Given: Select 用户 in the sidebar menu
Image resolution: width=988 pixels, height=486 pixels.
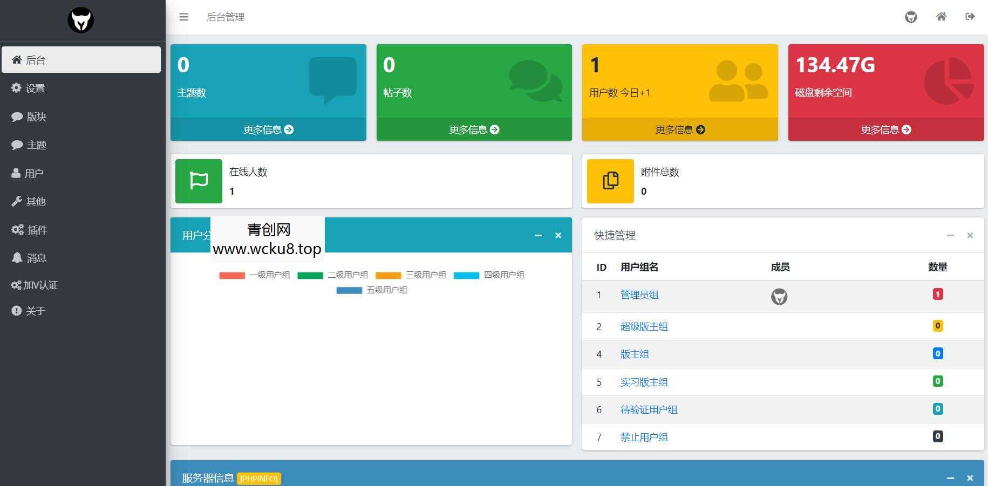Looking at the screenshot, I should point(35,173).
